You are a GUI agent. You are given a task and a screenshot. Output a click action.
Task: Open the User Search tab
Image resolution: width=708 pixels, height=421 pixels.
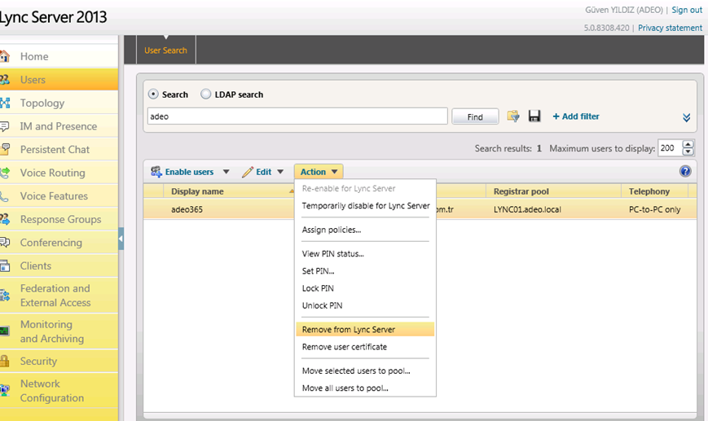coord(165,50)
